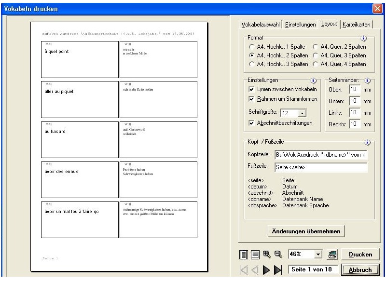386x282 pixels.
Task: Expand the 46% zoom level dropdown
Action: tap(318, 254)
